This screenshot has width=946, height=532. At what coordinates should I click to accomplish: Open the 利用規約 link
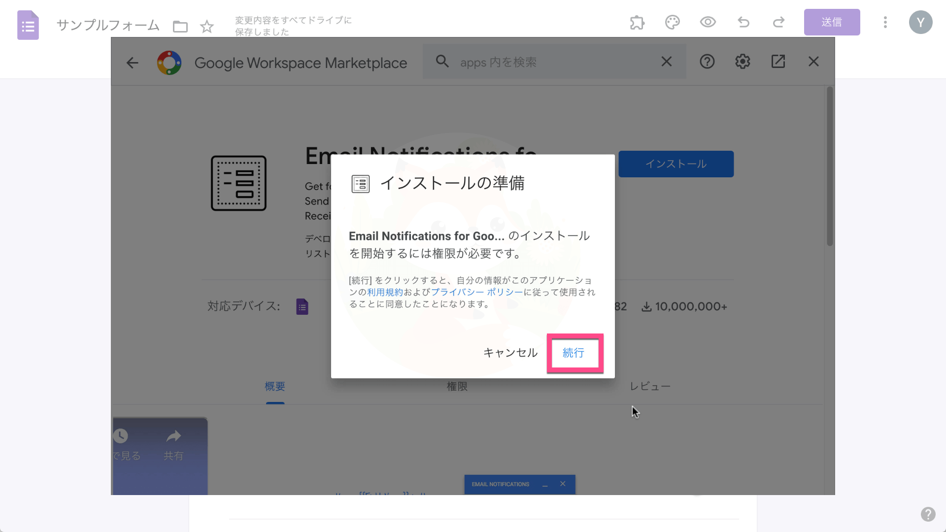(x=385, y=292)
